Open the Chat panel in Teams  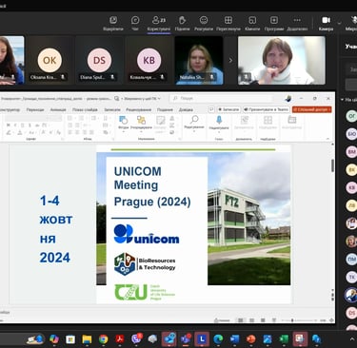coord(135,23)
